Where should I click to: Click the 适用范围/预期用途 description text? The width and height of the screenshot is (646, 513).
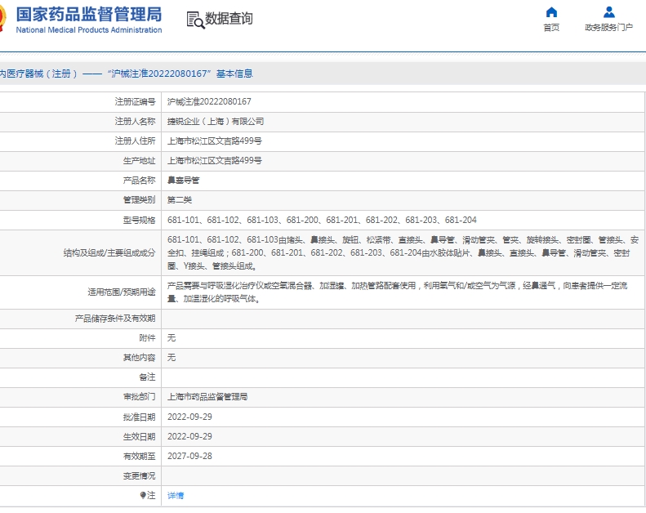point(398,292)
